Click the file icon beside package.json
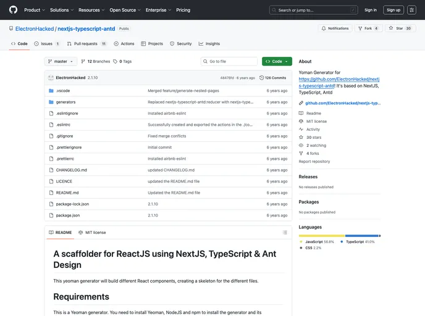Image resolution: width=425 pixels, height=316 pixels. (x=51, y=215)
